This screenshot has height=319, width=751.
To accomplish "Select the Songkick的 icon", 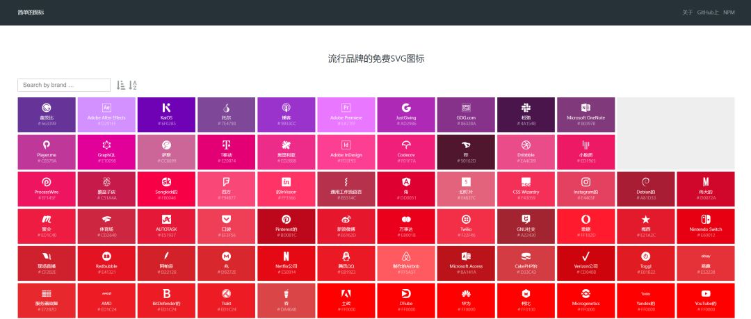I will [166, 189].
